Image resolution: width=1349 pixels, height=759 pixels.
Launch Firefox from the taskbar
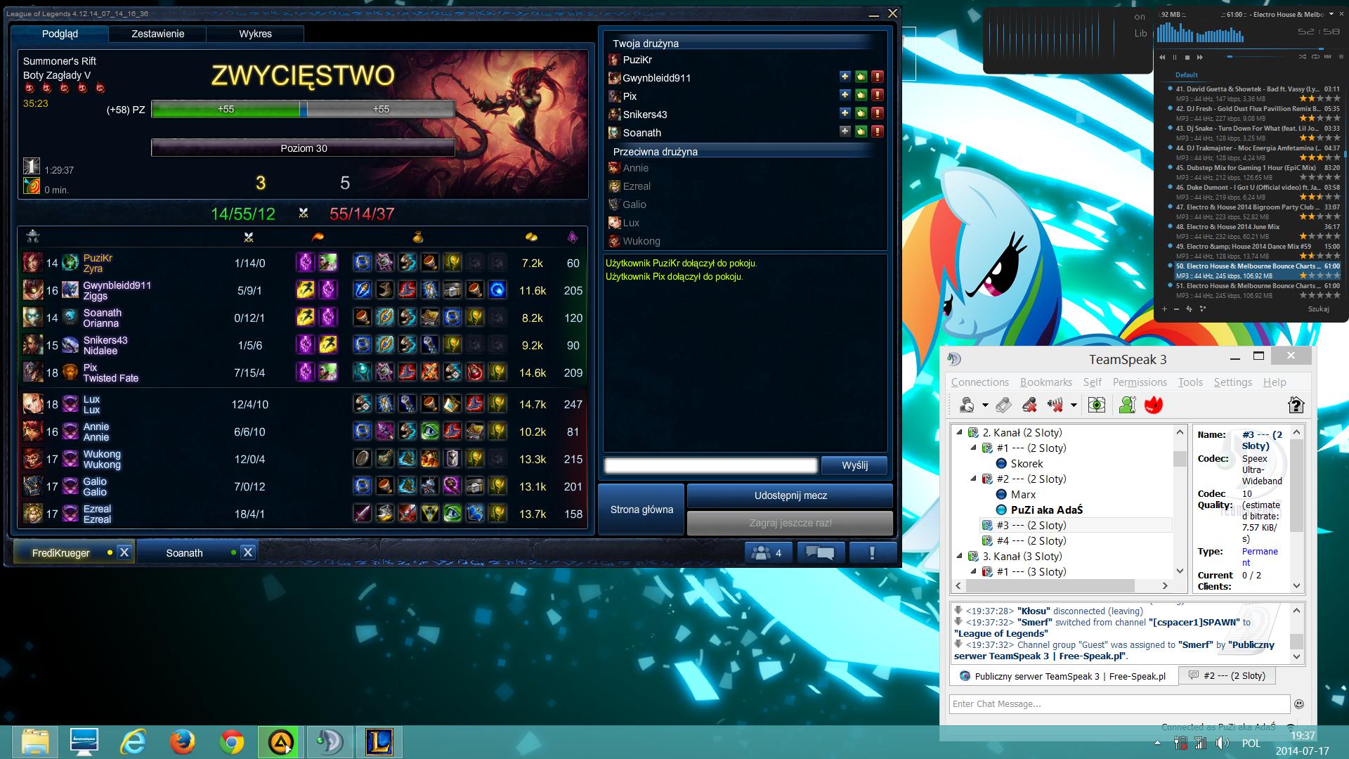(182, 741)
